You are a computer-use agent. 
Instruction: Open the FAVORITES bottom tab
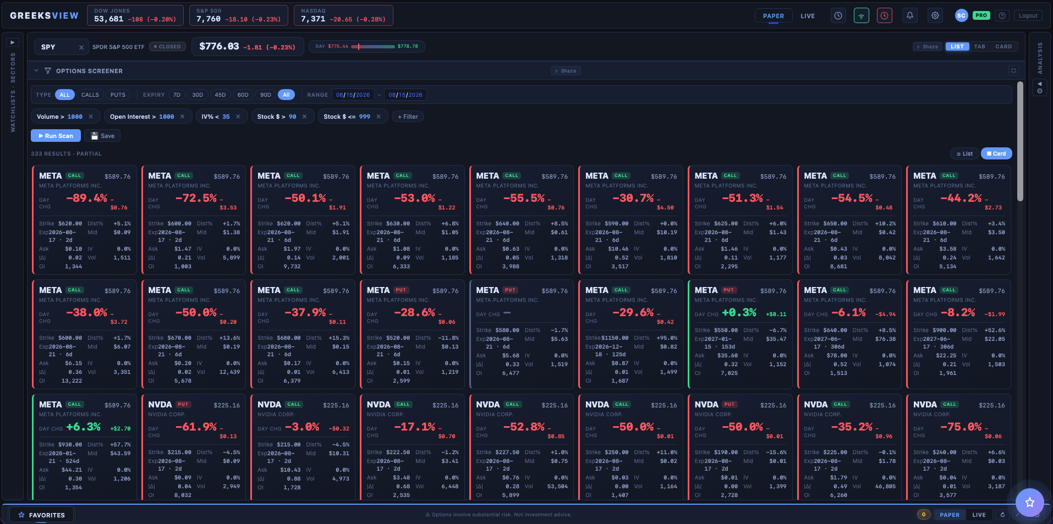click(x=42, y=515)
